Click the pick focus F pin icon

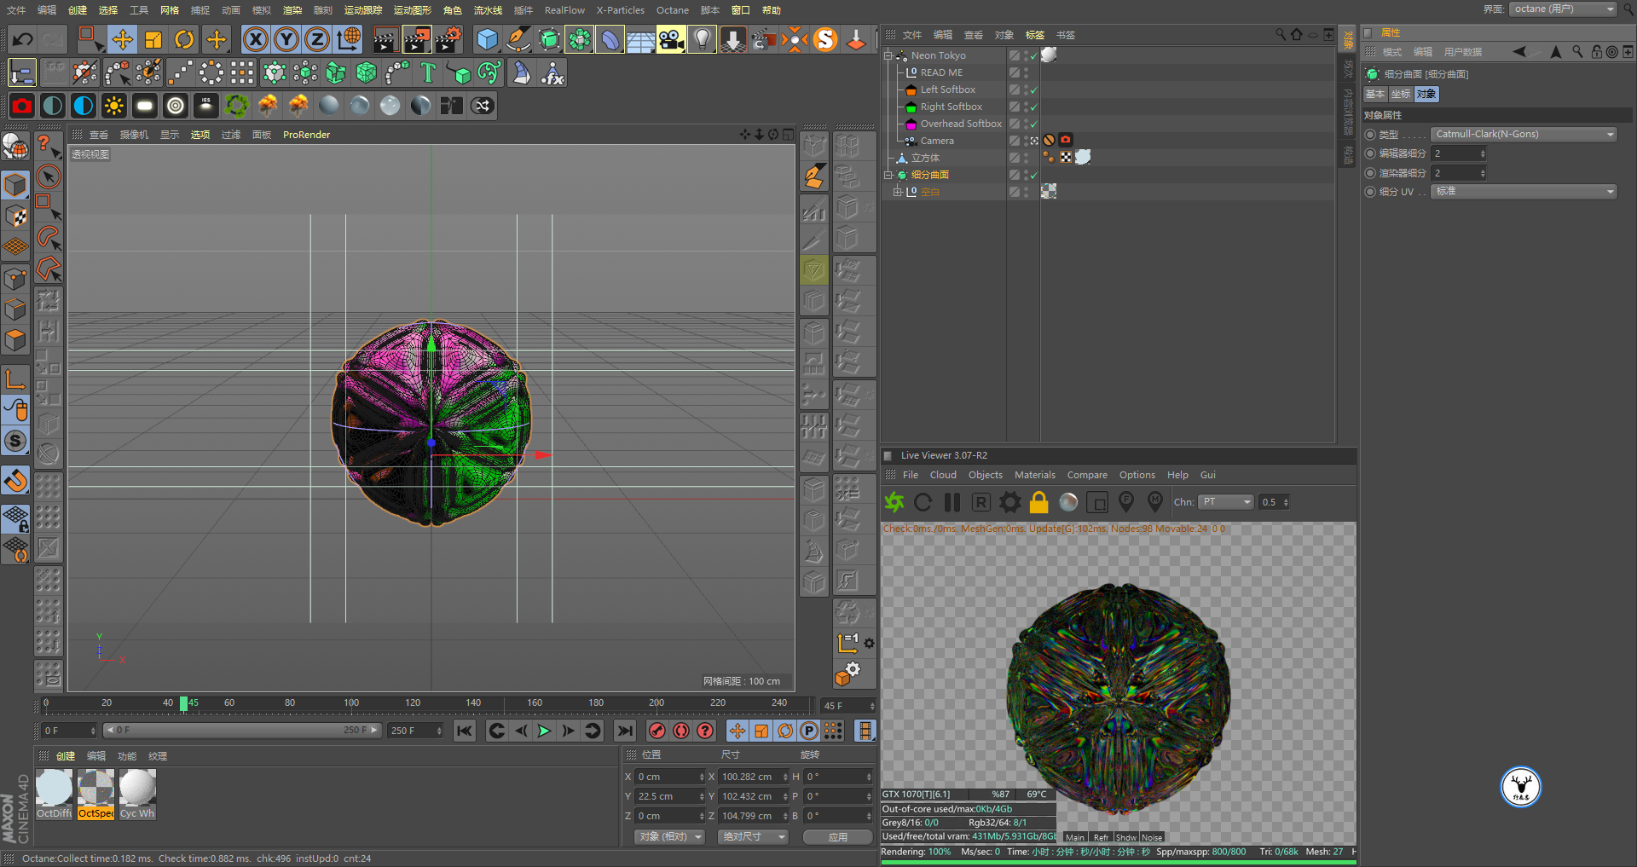point(1126,502)
